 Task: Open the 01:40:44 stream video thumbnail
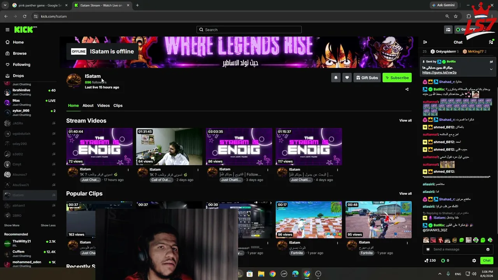point(99,147)
